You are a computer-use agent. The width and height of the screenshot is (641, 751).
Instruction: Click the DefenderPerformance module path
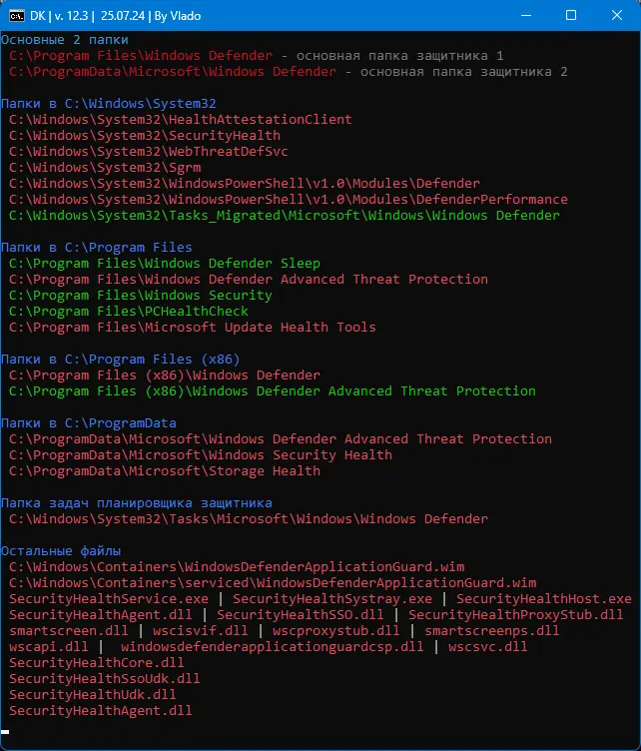click(288, 200)
